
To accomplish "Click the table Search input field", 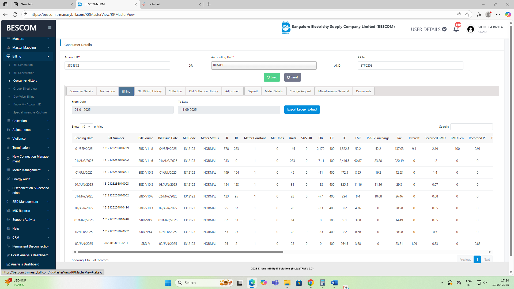I will (471, 127).
